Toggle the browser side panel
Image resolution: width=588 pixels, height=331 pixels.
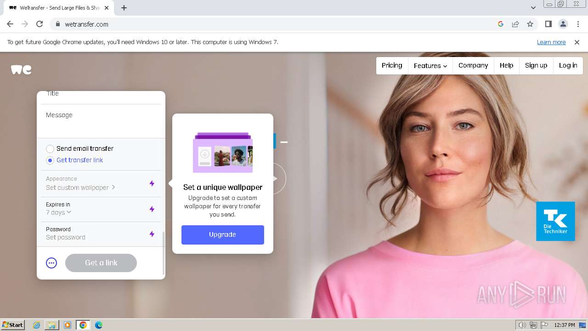(548, 24)
